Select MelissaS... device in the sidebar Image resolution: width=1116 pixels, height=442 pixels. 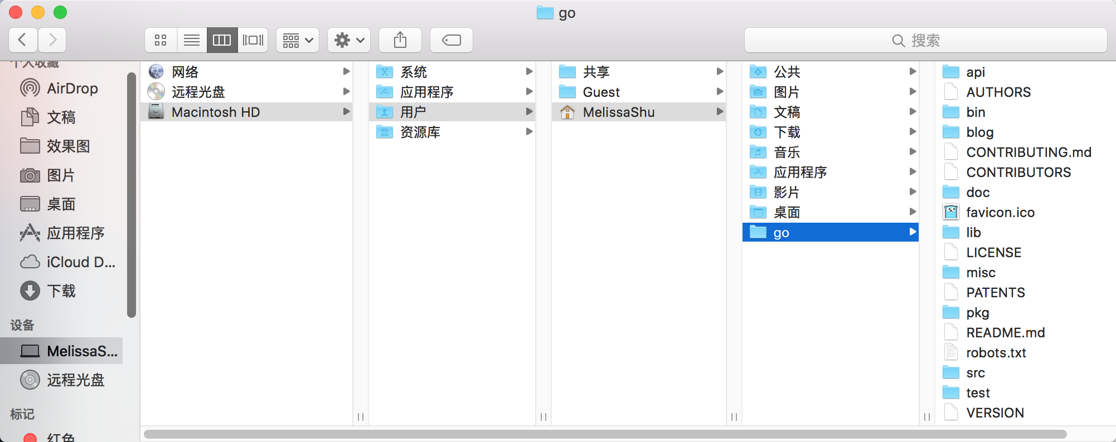click(x=61, y=351)
